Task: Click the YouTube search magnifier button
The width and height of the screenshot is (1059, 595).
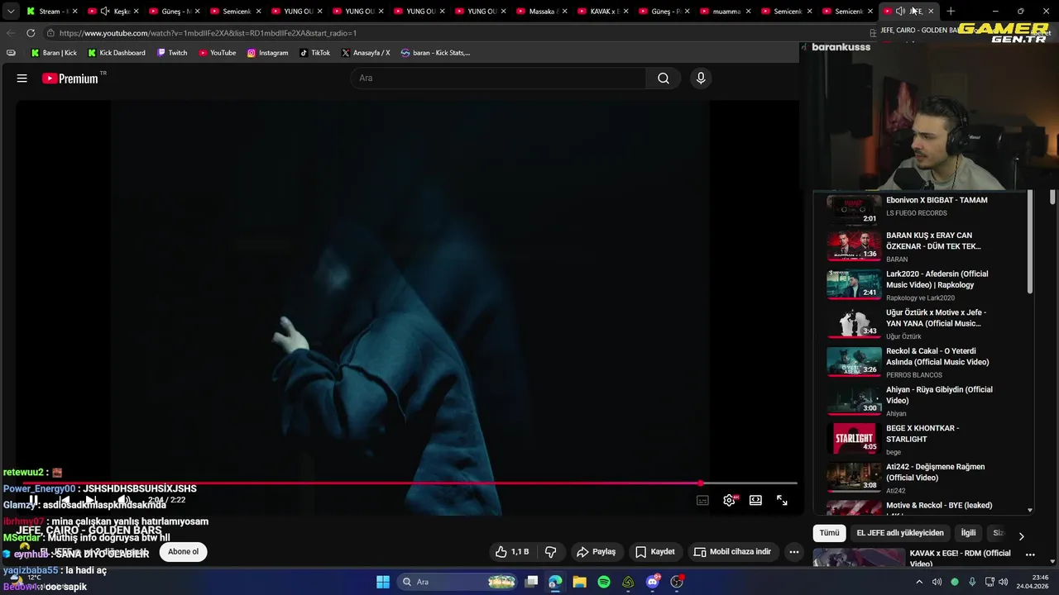Action: (664, 79)
